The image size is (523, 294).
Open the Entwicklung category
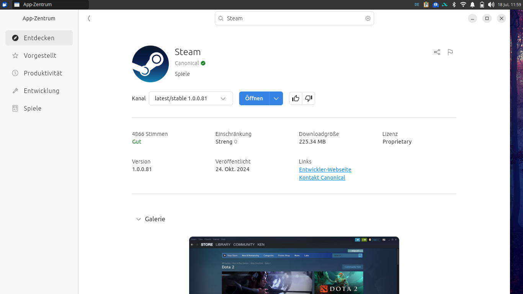pos(39,91)
